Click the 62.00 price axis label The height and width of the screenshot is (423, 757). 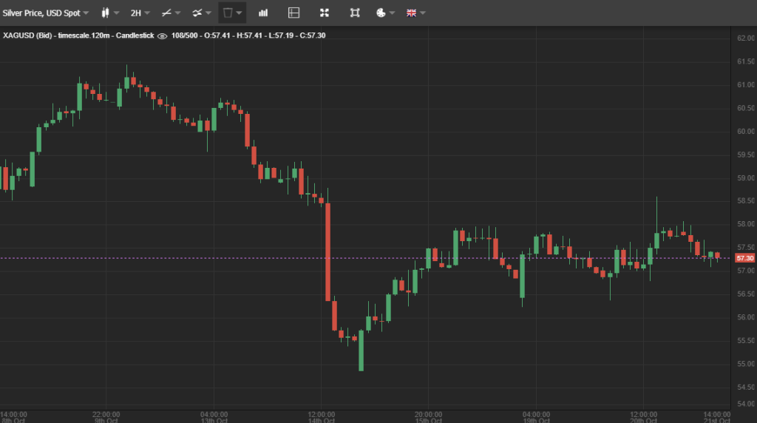click(746, 38)
